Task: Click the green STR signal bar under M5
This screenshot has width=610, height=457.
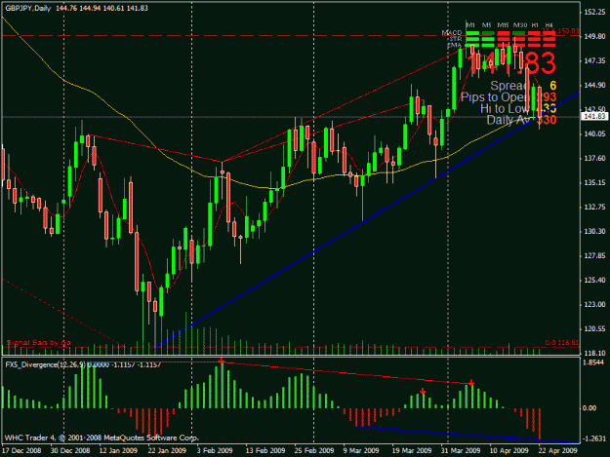Action: tap(488, 39)
